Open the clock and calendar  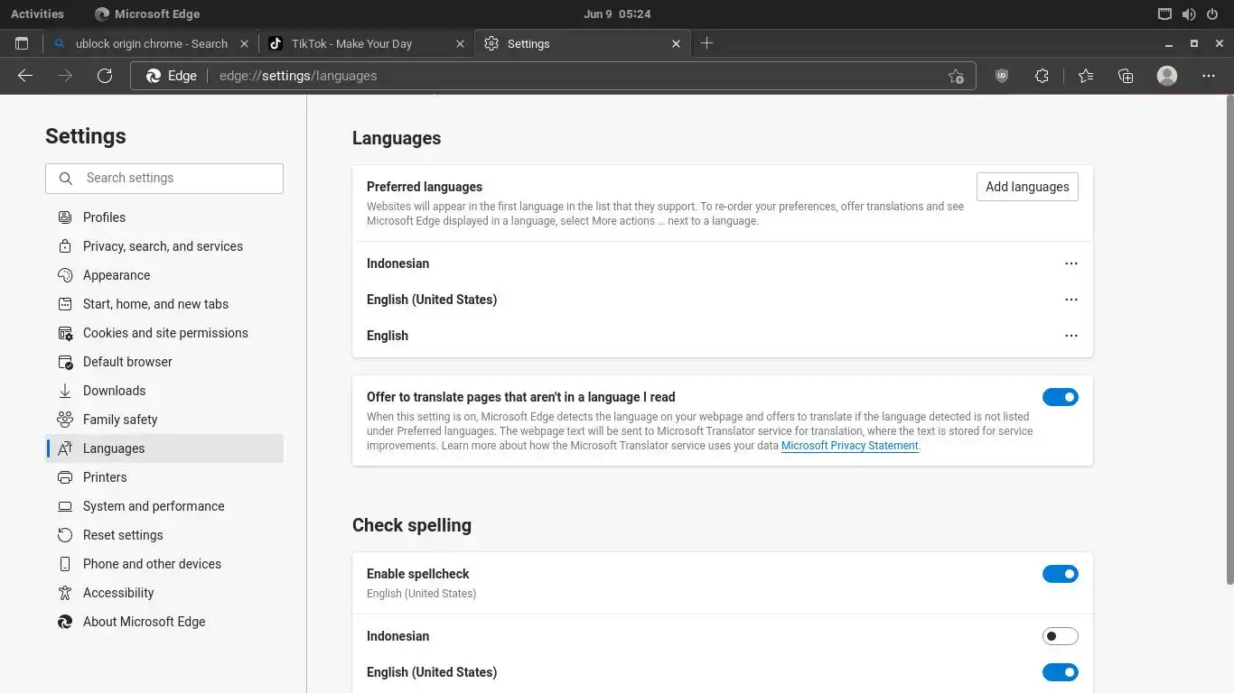point(617,14)
